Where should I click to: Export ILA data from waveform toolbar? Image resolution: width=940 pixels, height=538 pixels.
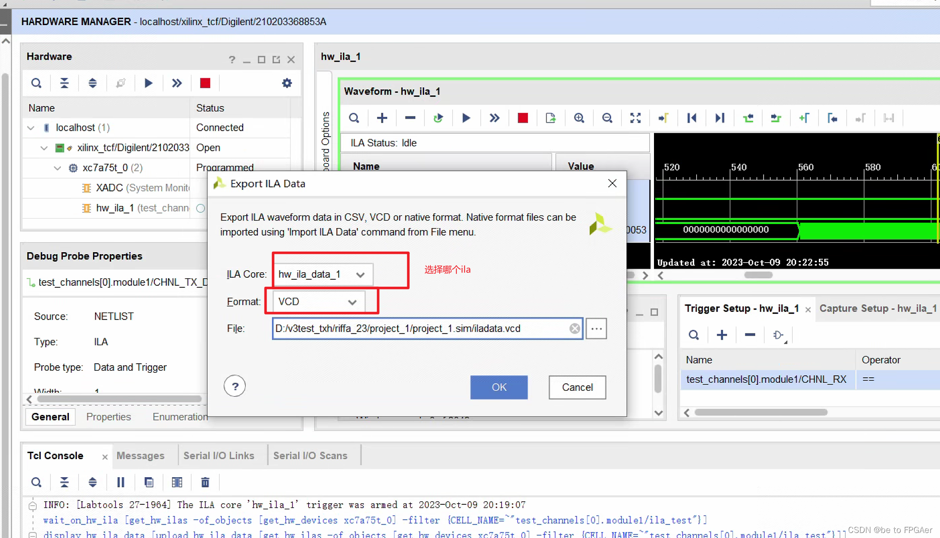point(550,118)
